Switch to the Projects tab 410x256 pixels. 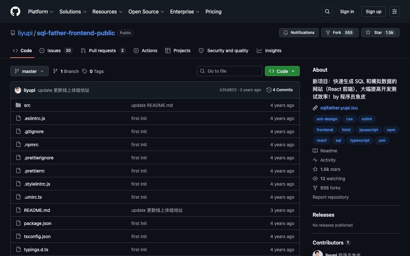coord(178,51)
